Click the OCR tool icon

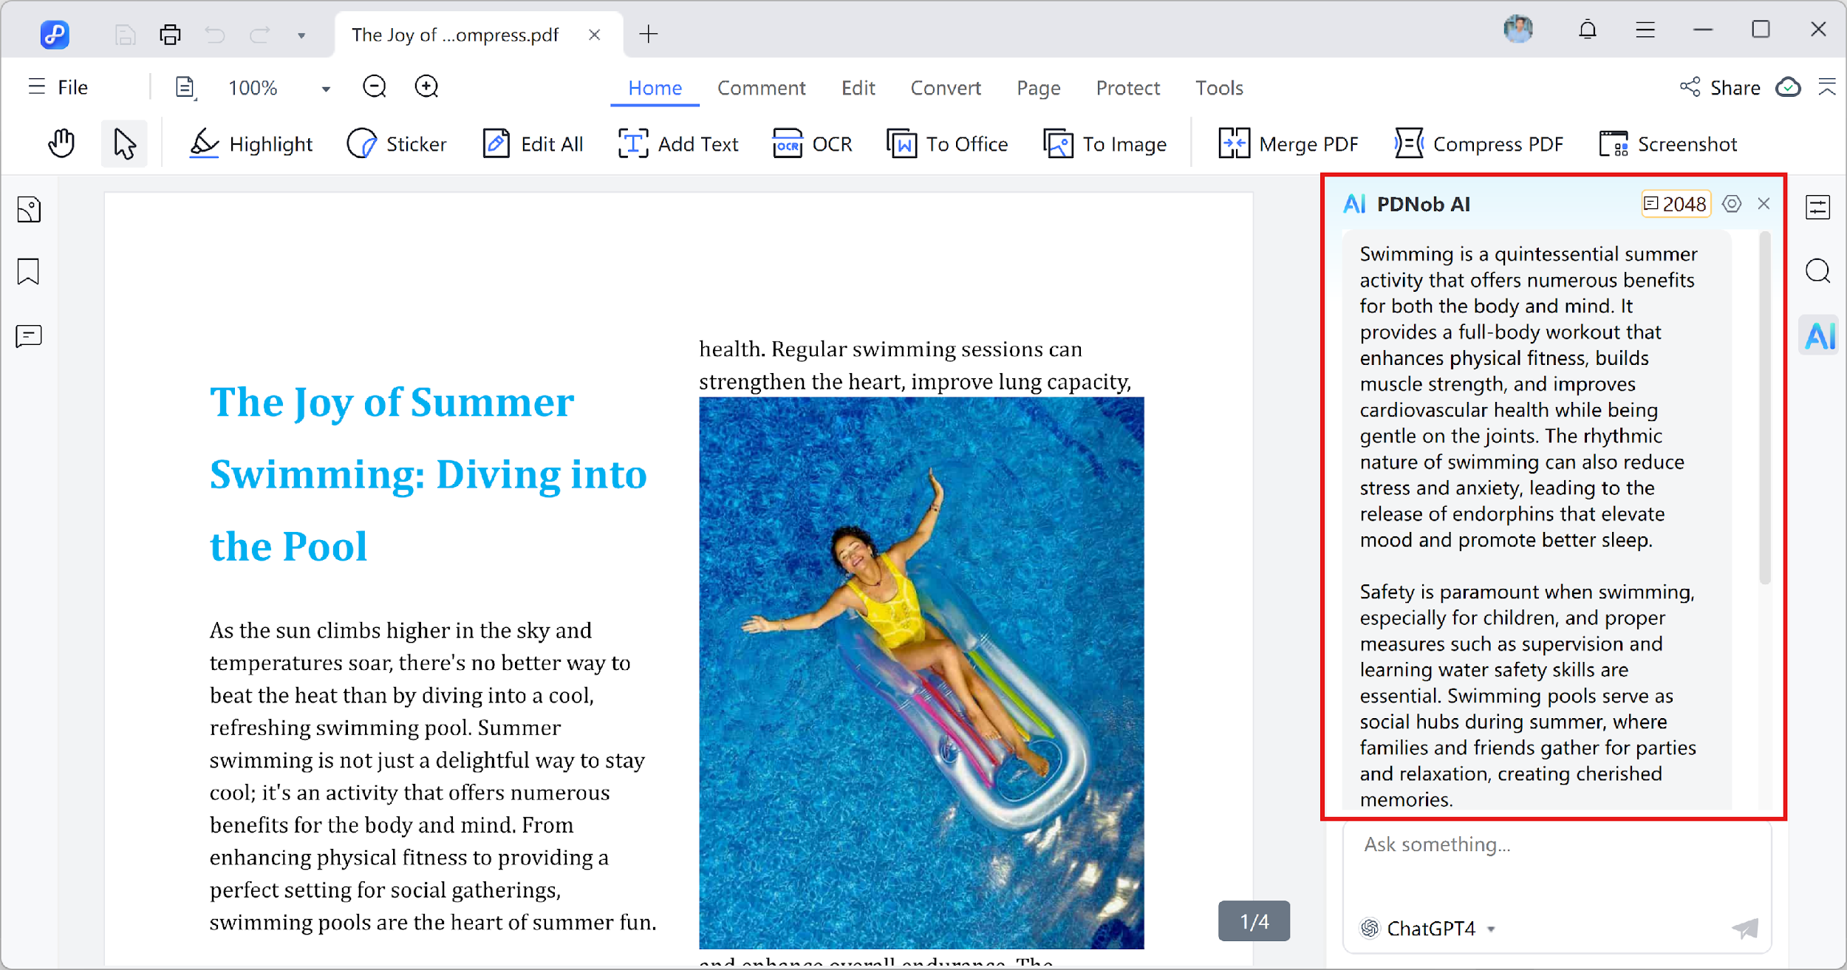pos(788,143)
